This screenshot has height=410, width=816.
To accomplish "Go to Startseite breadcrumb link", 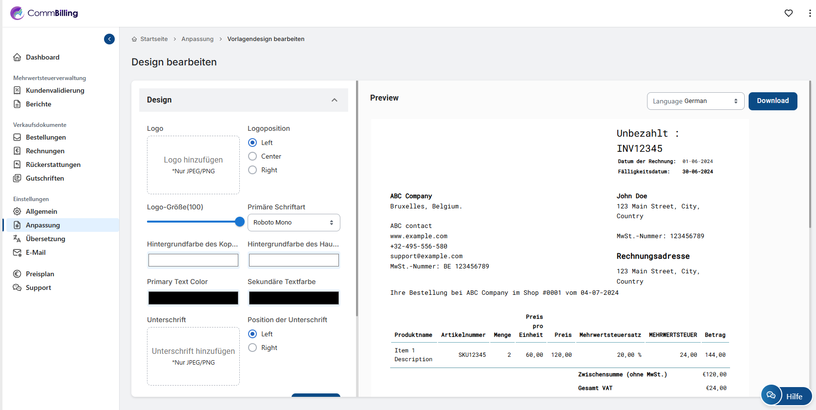I will 154,39.
